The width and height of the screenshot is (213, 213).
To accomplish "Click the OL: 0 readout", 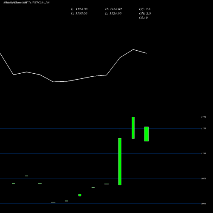I will pyautogui.click(x=144, y=18).
